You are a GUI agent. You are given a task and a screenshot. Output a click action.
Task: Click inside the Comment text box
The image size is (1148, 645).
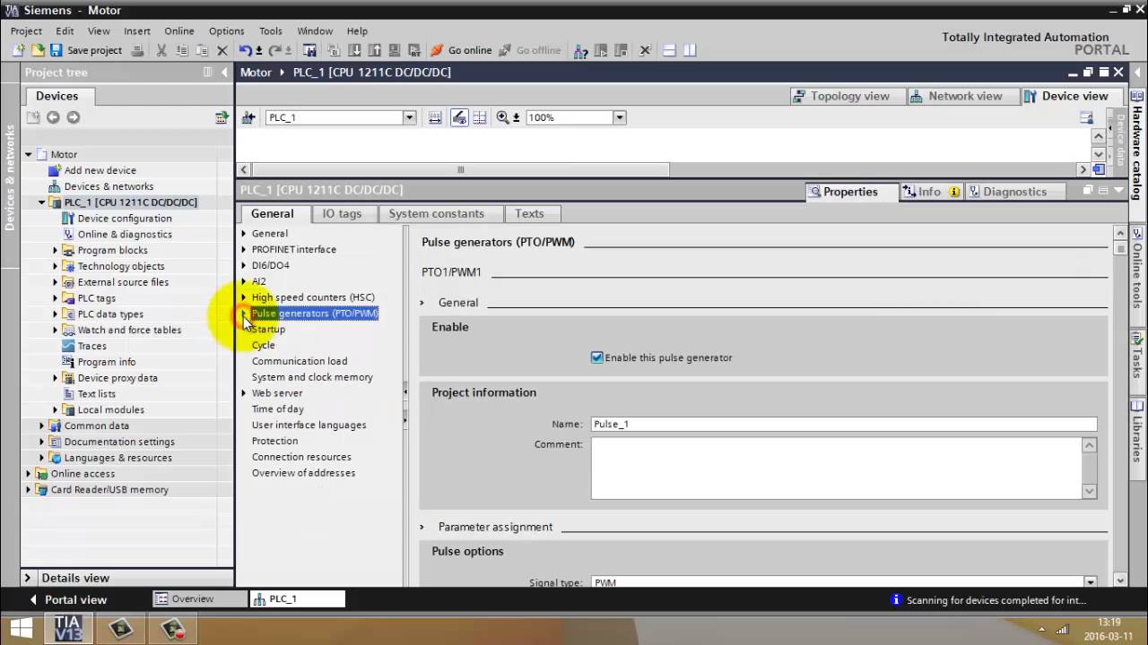tap(836, 468)
